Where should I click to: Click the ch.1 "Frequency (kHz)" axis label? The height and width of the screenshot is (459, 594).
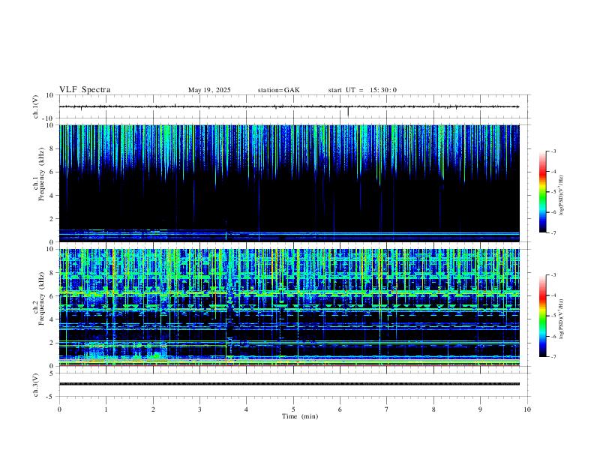(x=41, y=175)
